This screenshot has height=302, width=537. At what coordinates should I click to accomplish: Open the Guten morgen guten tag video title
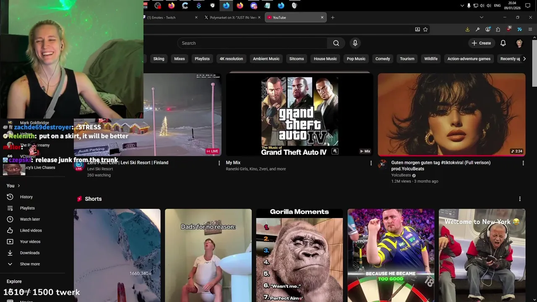[441, 166]
